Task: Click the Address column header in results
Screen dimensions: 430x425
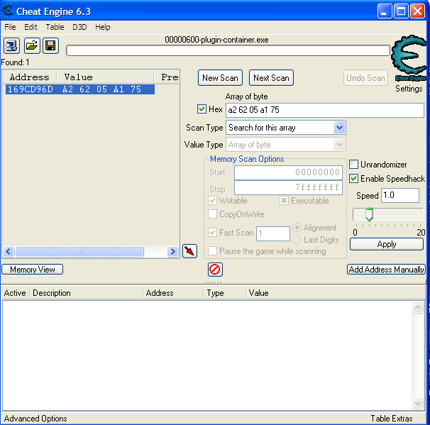Action: pyautogui.click(x=30, y=77)
